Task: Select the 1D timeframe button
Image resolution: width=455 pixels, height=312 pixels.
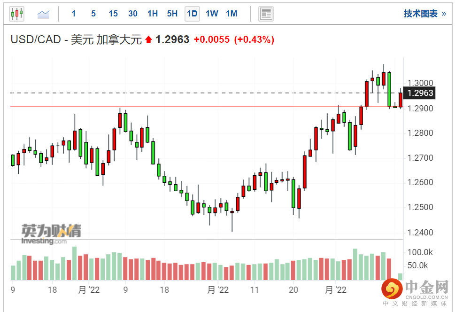Action: coord(192,14)
